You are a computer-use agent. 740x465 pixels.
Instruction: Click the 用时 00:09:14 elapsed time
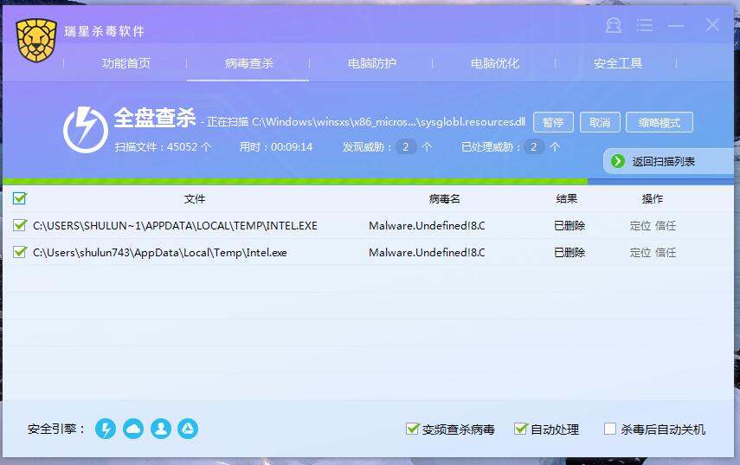[x=275, y=147]
